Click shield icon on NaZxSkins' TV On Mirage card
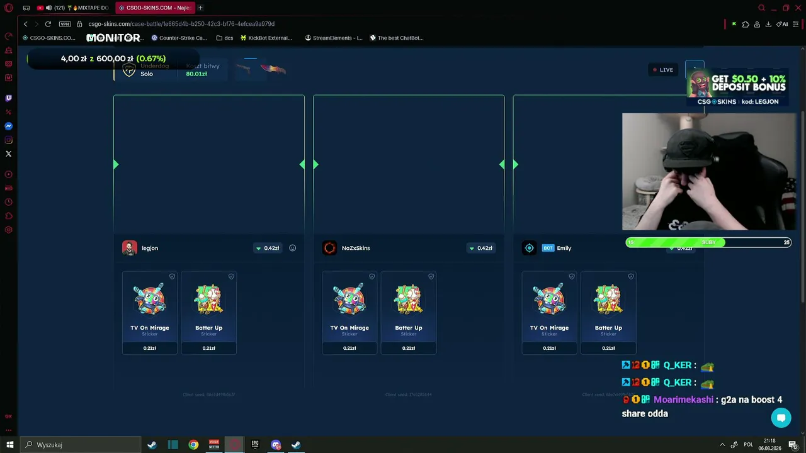Screen dimensions: 806x453 click(372, 276)
